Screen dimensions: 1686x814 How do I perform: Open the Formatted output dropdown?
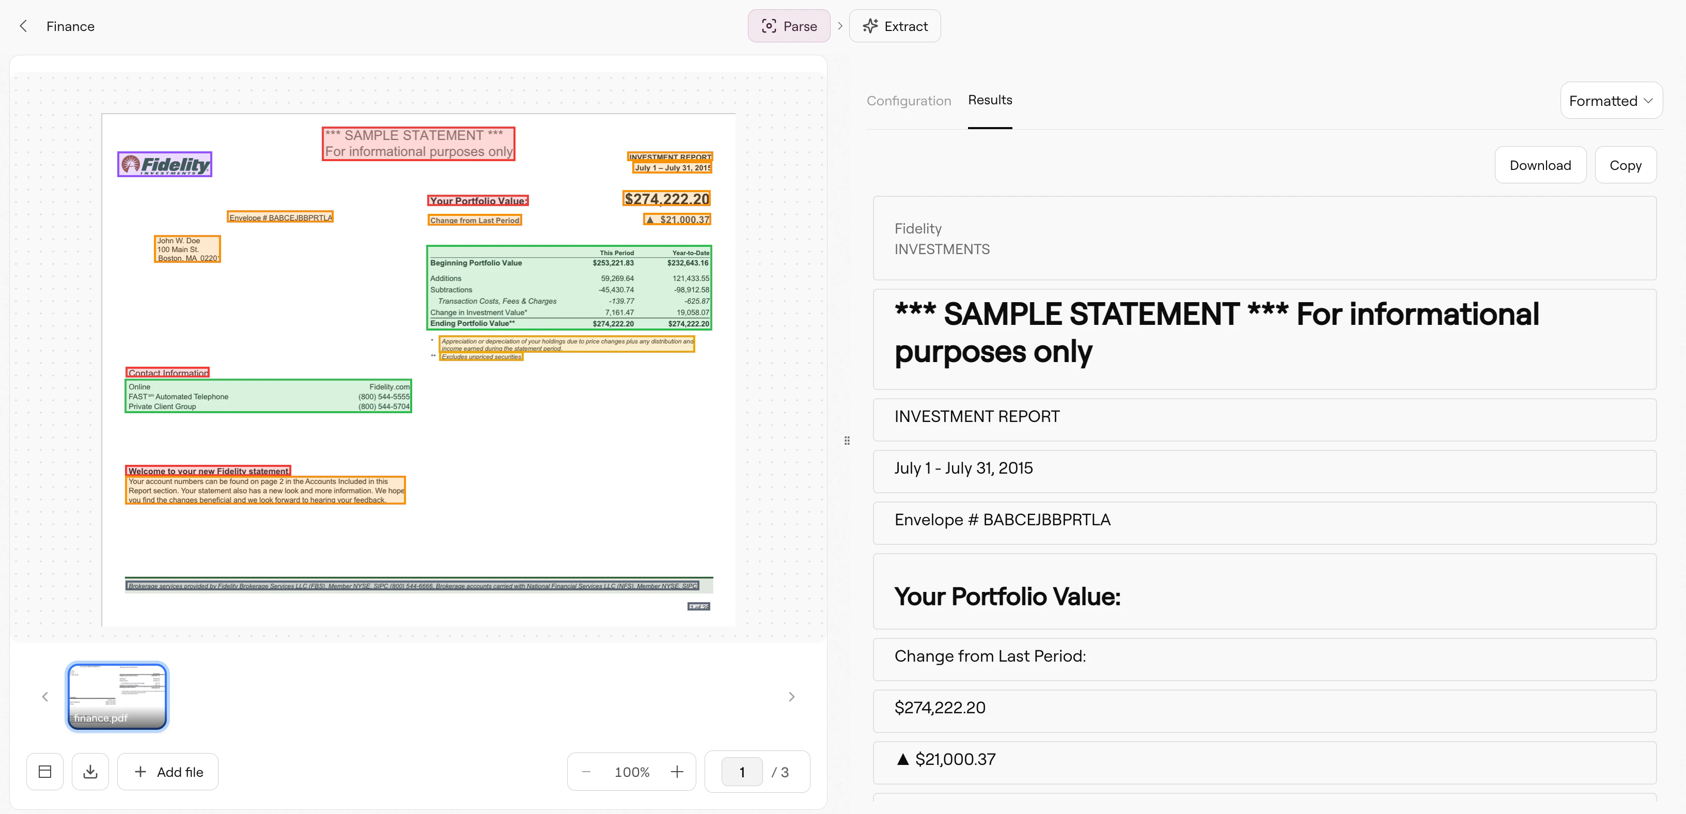tap(1611, 100)
